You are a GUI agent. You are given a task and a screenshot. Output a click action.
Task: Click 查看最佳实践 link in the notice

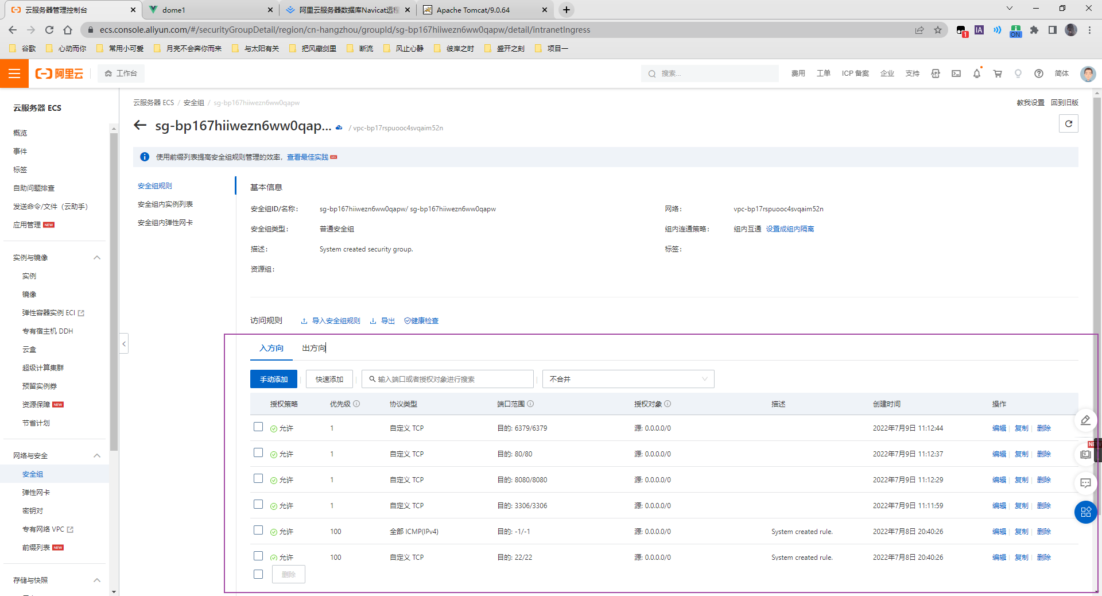pos(308,157)
